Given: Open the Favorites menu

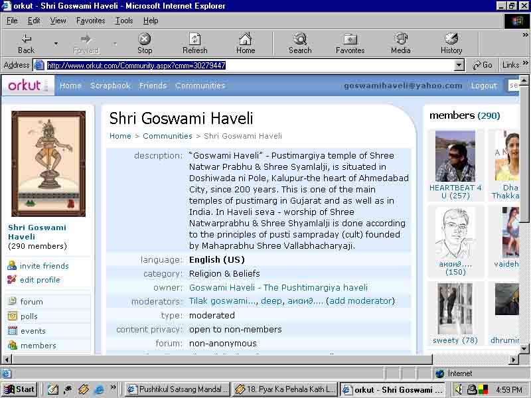Looking at the screenshot, I should (x=90, y=21).
